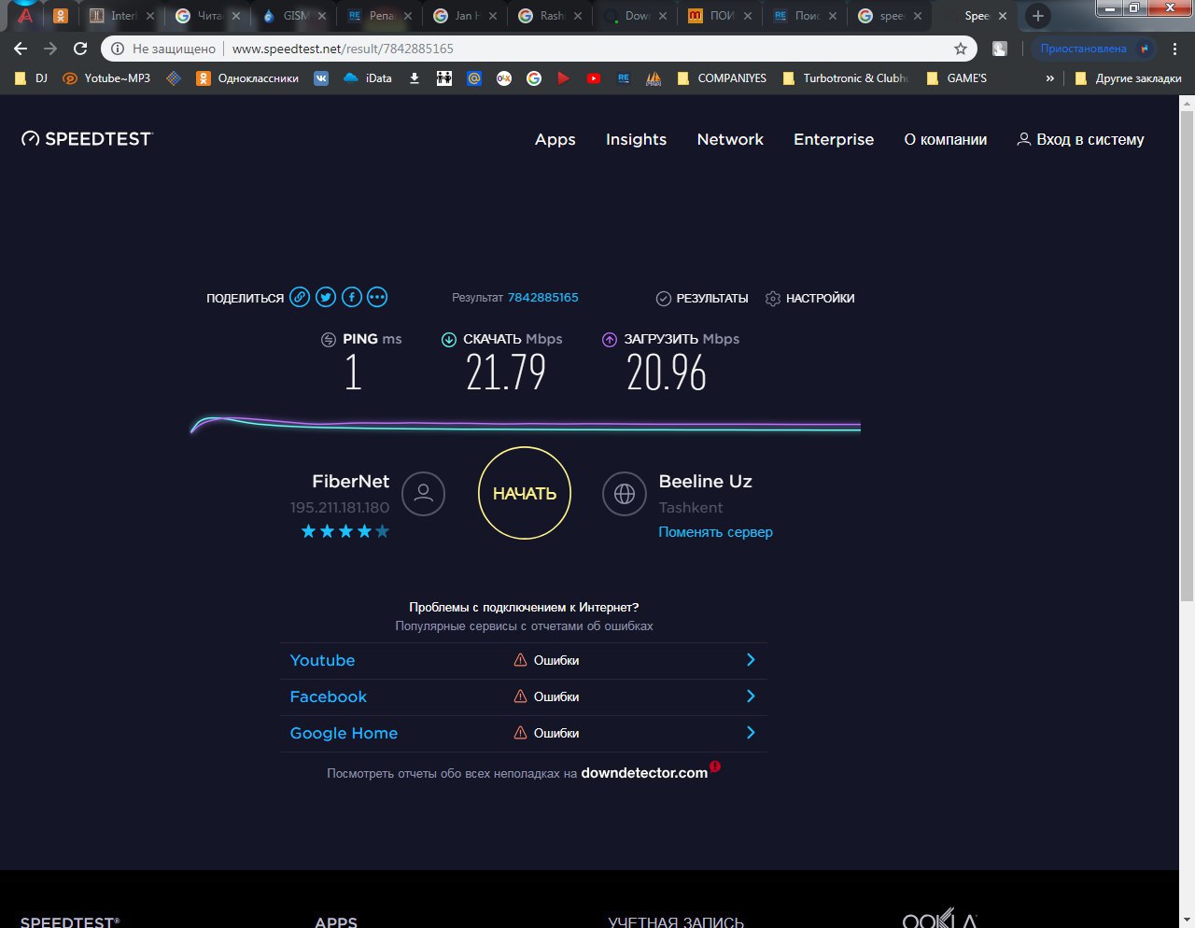Click the FiberNet user profile icon

423,494
